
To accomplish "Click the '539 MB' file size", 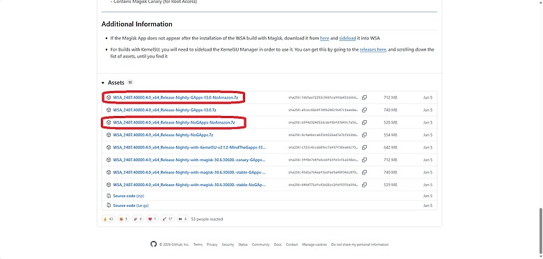I will (x=391, y=185).
